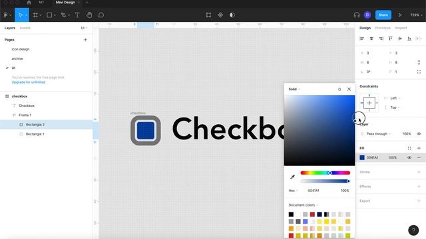The width and height of the screenshot is (426, 239).
Task: Switch to the Layers tab
Action: point(10,28)
